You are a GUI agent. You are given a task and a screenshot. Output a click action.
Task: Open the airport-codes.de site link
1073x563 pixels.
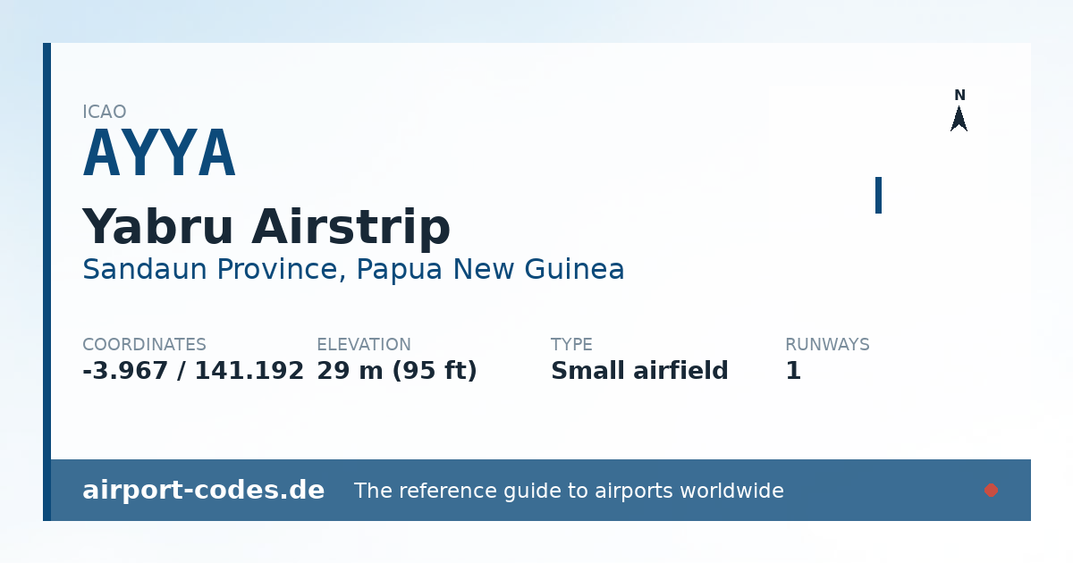tap(203, 490)
